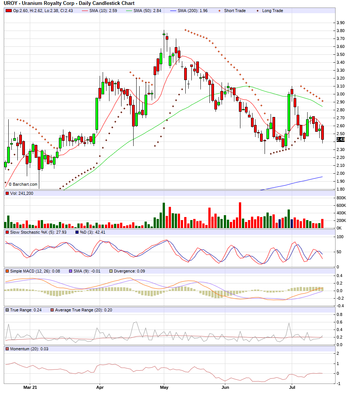Image resolution: width=351 pixels, height=399 pixels.
Task: Click the 'Vol: 241,200' label
Action: (22, 193)
